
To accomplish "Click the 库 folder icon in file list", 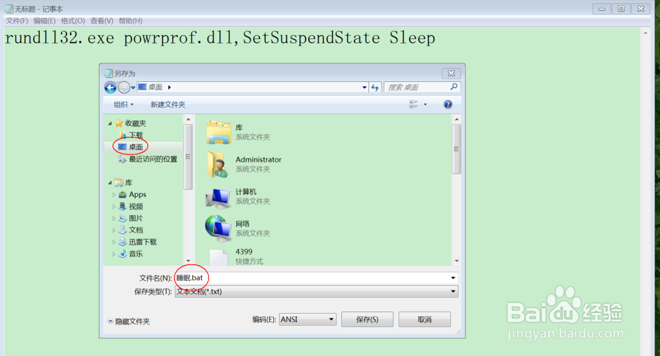I will coord(218,132).
